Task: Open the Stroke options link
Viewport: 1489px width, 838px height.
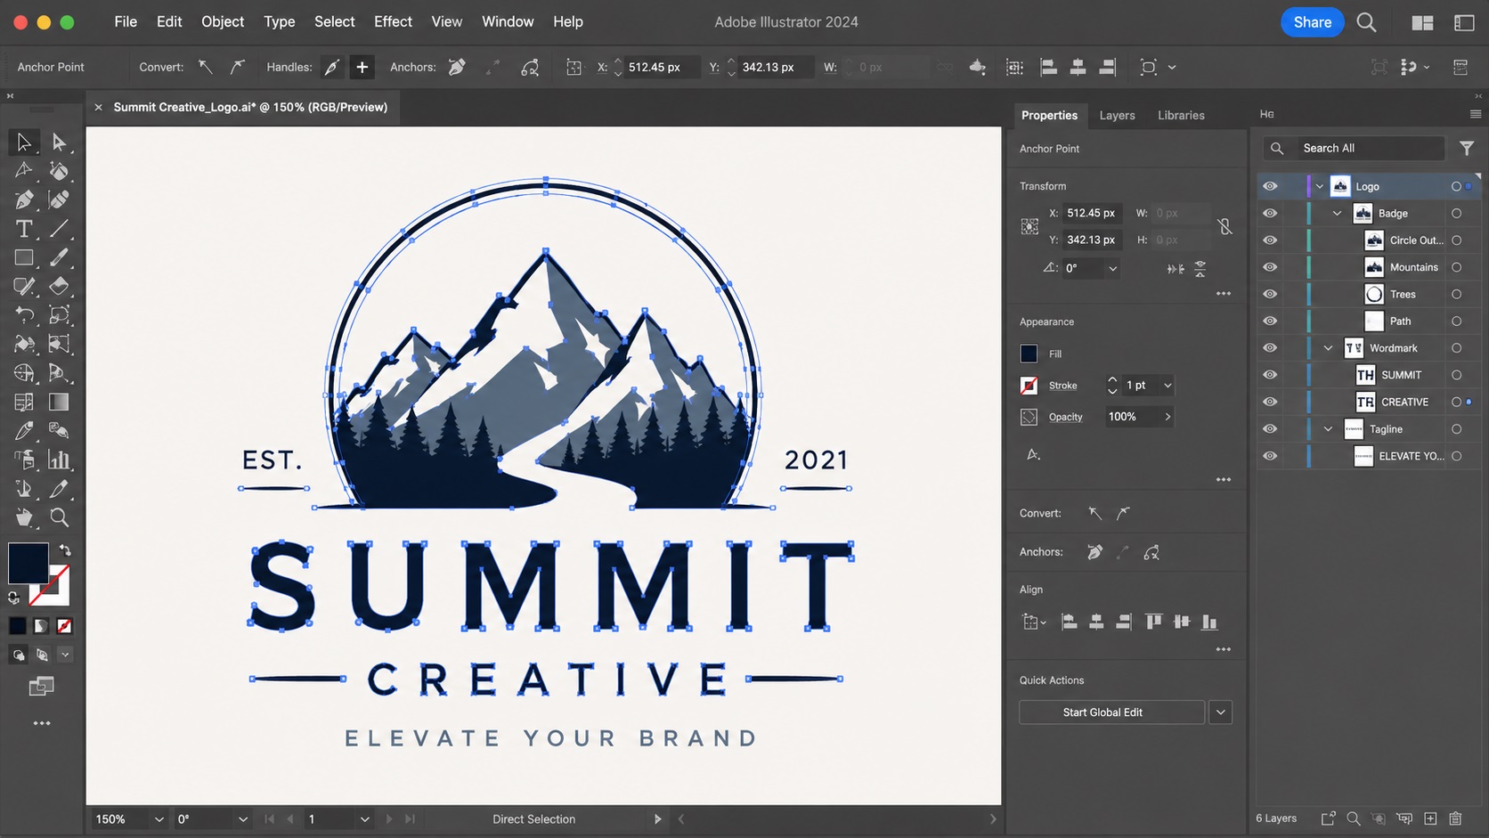Action: [x=1062, y=386]
